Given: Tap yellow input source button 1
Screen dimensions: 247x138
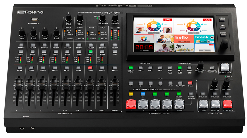Looking at the screenshot, I should [x=131, y=94].
